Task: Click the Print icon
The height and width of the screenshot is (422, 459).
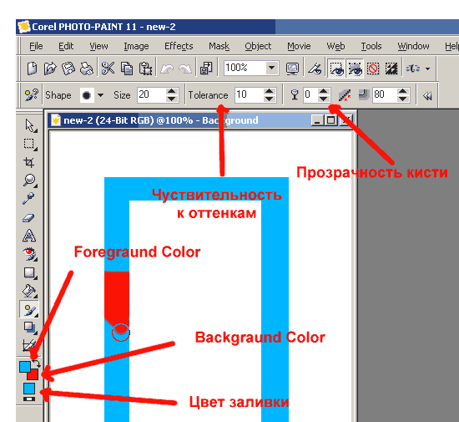Action: pos(87,69)
